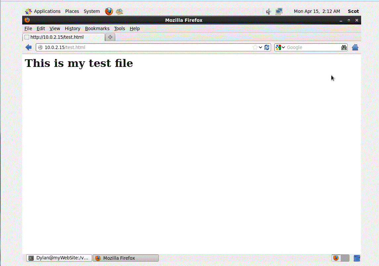Open the network connection icon
This screenshot has height=266, width=379.
tap(279, 12)
